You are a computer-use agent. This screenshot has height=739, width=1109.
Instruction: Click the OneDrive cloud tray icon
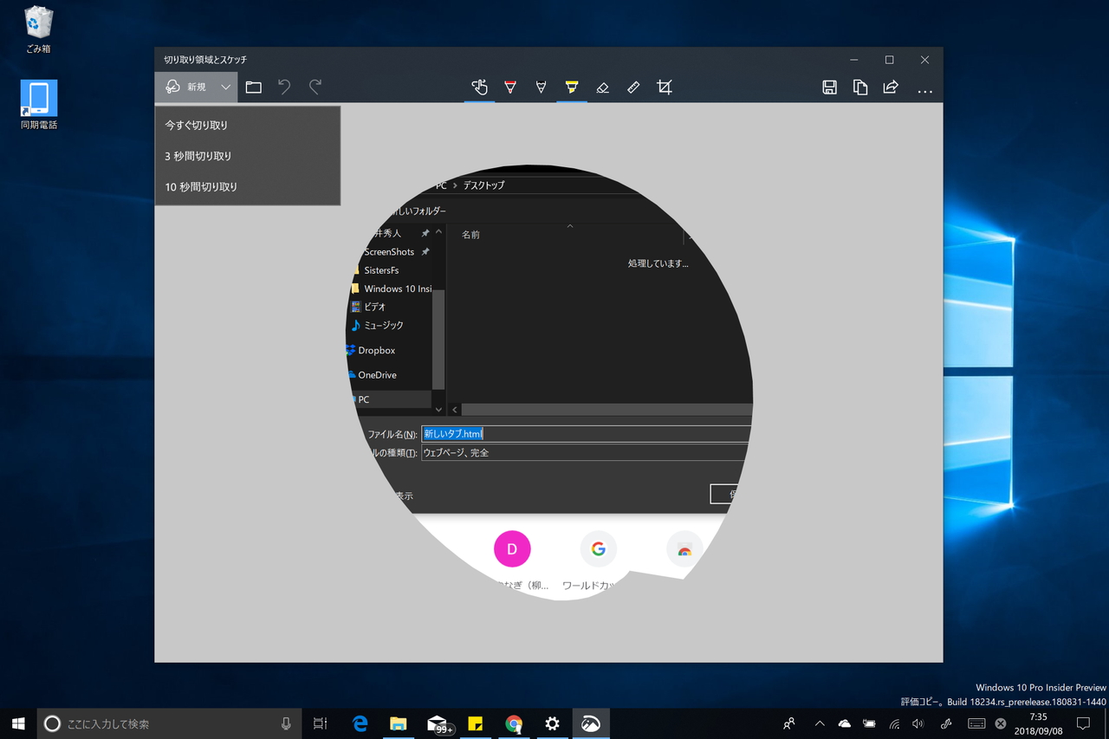click(x=844, y=723)
